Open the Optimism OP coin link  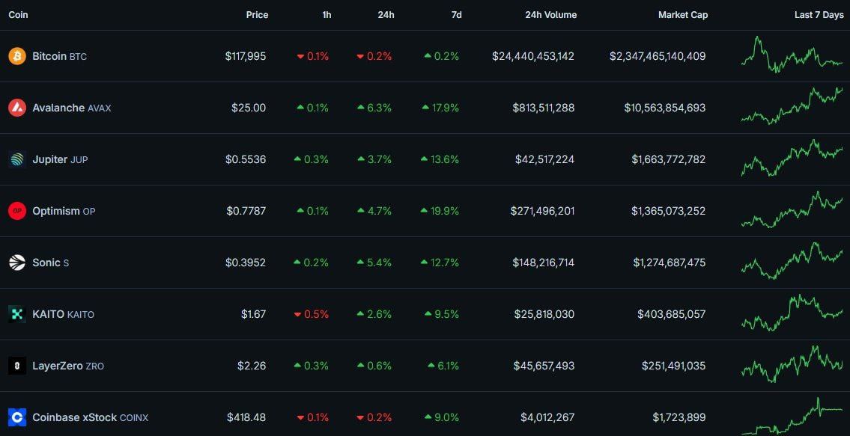coord(64,211)
